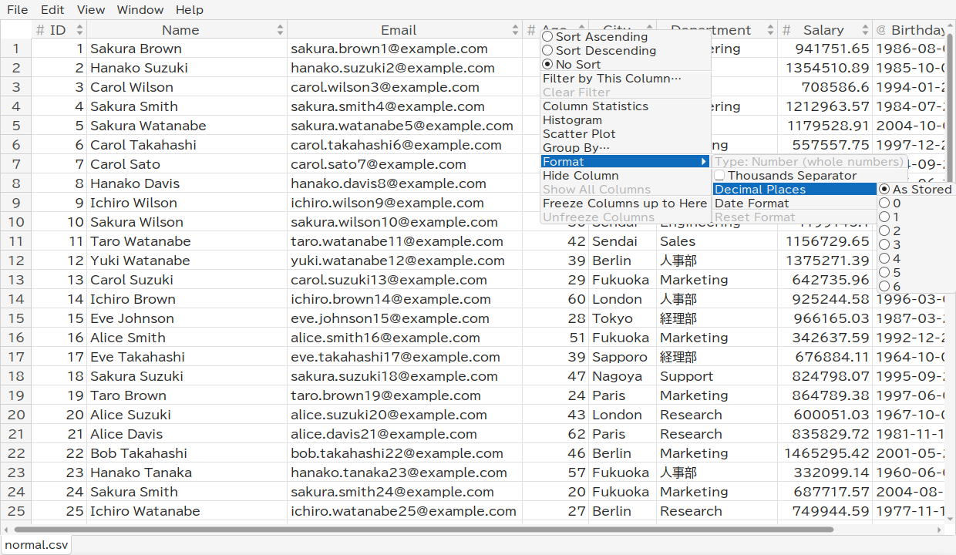
Task: Select the department cell 'Support'
Action: 717,376
